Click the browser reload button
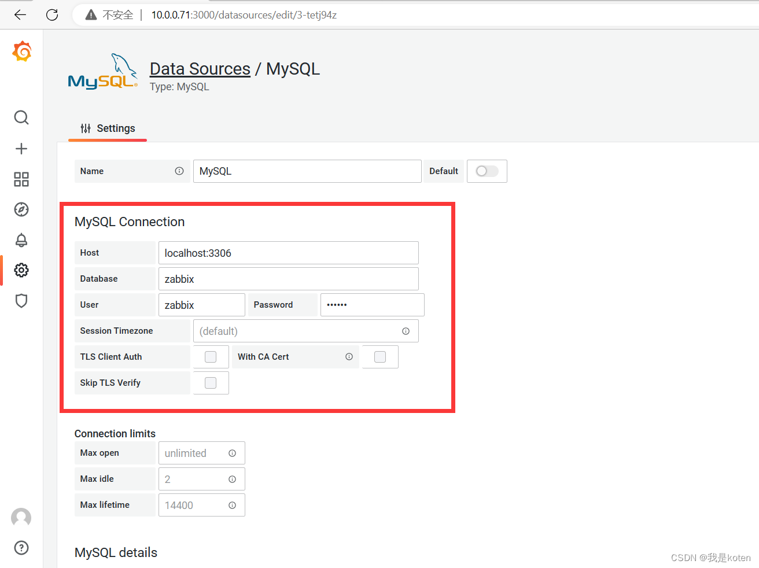The width and height of the screenshot is (759, 568). (52, 15)
